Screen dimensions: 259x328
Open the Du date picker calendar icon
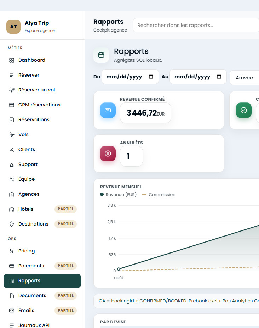coord(151,77)
